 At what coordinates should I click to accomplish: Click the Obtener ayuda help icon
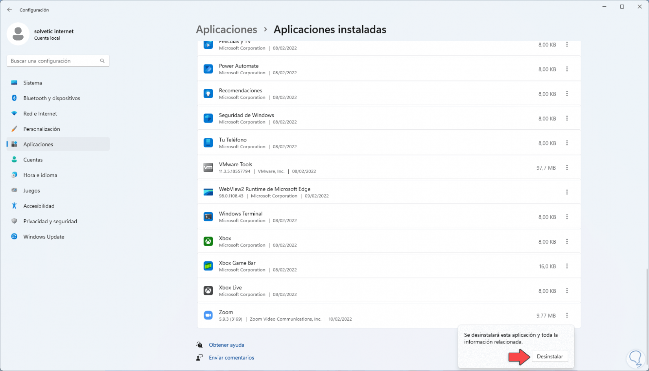199,345
